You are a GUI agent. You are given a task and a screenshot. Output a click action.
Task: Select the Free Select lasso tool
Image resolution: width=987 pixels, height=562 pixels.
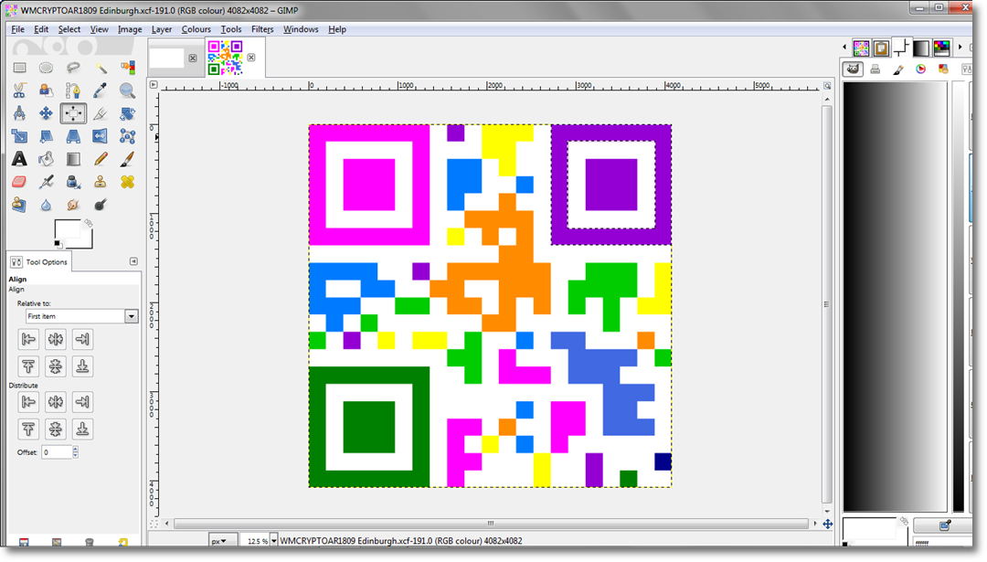pos(73,68)
